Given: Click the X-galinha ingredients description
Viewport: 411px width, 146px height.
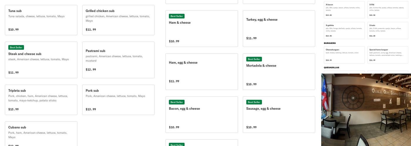Looking at the screenshot, I should click(x=344, y=29).
